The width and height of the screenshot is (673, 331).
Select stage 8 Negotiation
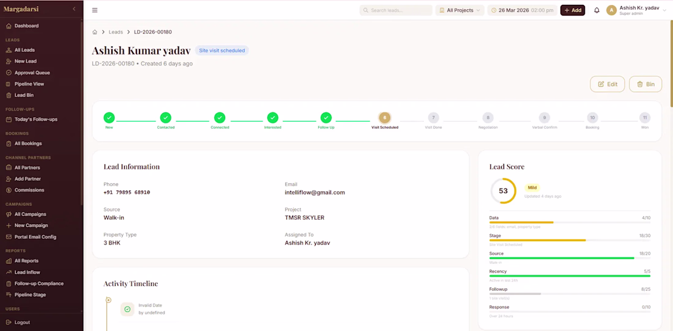[488, 117]
